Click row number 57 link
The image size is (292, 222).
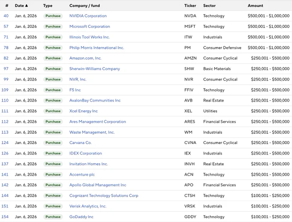[6, 27]
